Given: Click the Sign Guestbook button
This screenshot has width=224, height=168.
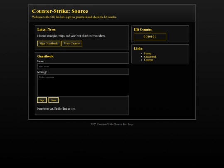Looking at the screenshot, I should 49,44.
